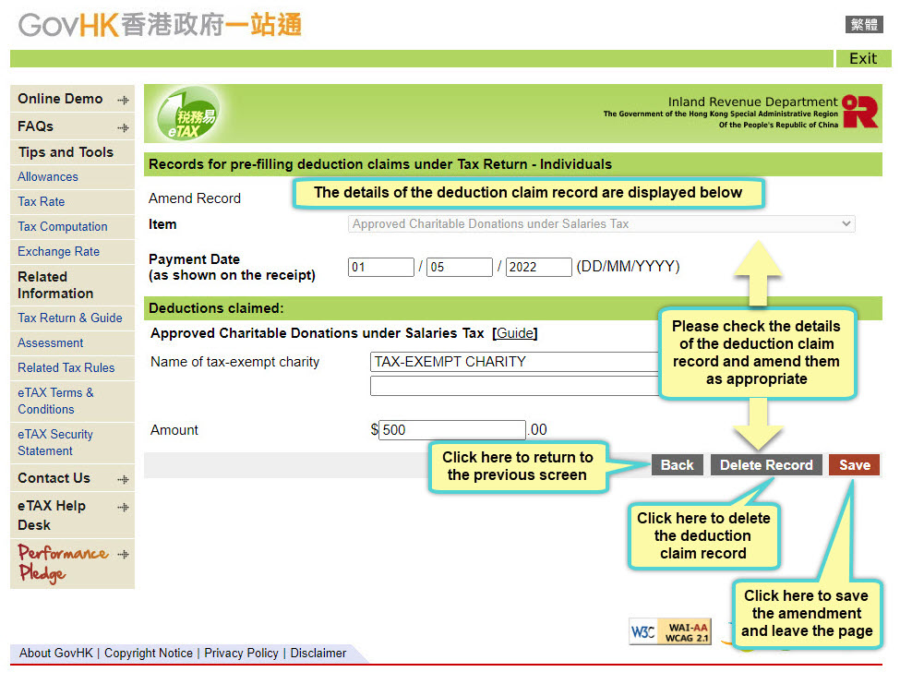Expand the Contact Us plus icon
Screen dimensions: 900x684
(x=123, y=479)
